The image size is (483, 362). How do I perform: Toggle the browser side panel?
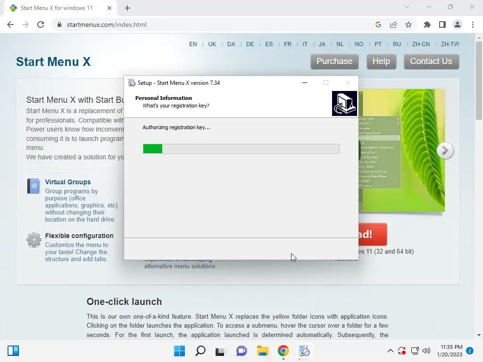coord(442,25)
